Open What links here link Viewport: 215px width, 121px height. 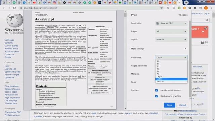tap(11, 86)
